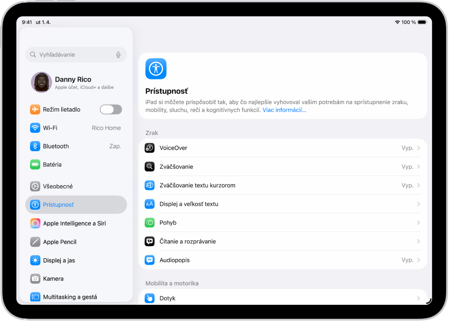Image resolution: width=449 pixels, height=323 pixels.
Task: Click the Všeobecné gear icon
Action: (35, 186)
